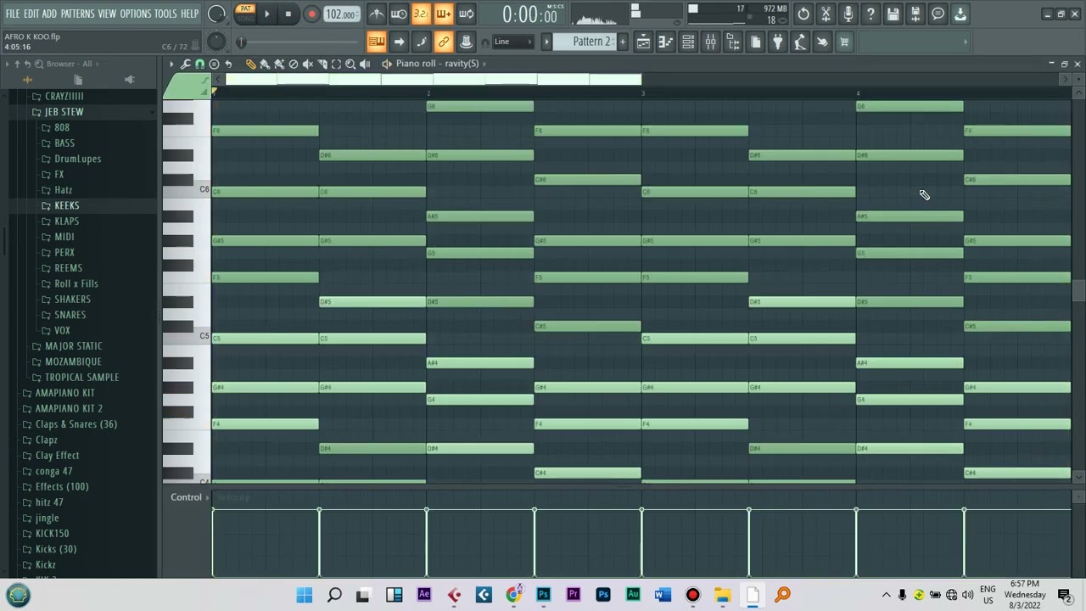1086x611 pixels.
Task: Select the KEEKS folder in browser
Action: tap(66, 205)
